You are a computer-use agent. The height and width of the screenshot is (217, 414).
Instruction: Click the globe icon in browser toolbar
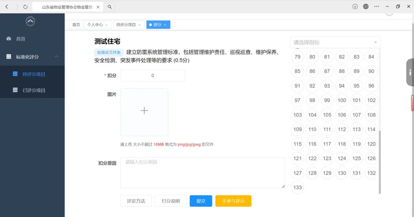[x=366, y=7]
